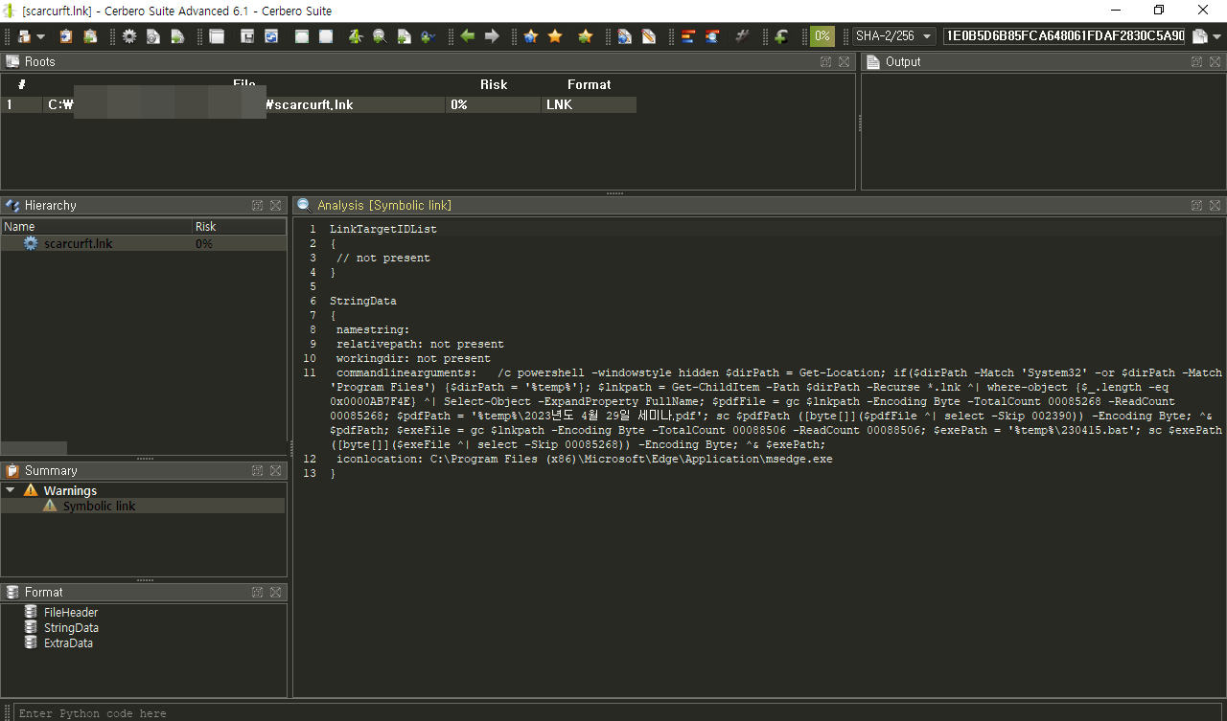Click the star with green plus icon
Screen dimensions: 1227x721
(585, 36)
